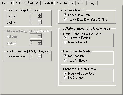Click Additional Samples Modulo down arrow

click(x=40, y=43)
